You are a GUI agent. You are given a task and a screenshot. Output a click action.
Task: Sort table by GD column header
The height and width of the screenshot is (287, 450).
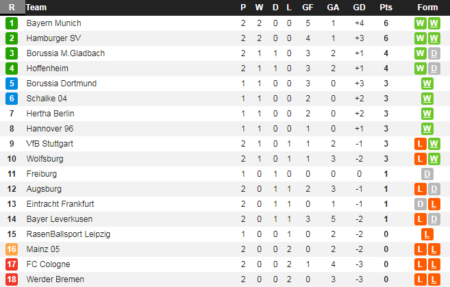pos(359,8)
